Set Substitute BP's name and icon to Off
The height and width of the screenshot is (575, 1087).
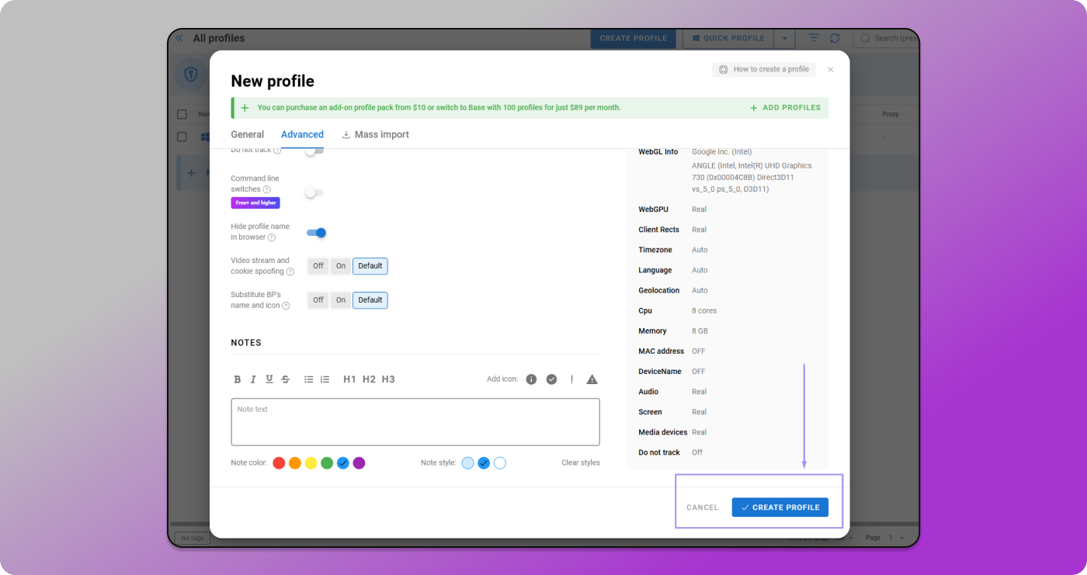point(318,300)
